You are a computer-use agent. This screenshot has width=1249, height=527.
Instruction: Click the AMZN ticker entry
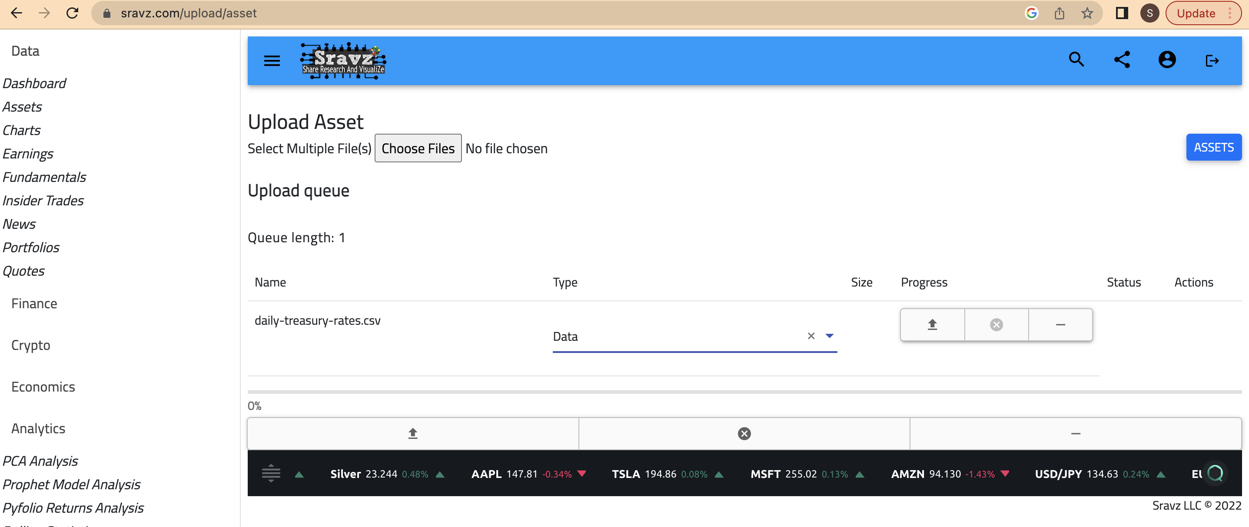tap(950, 474)
